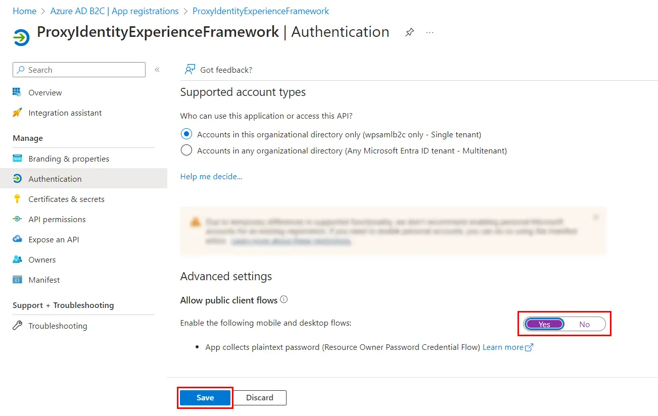Click the Owners people icon

click(17, 259)
